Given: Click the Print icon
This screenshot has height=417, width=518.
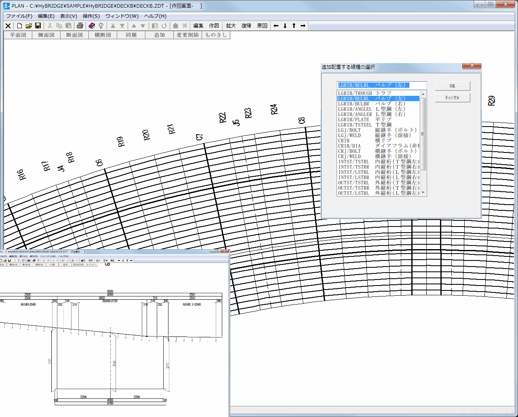Looking at the screenshot, I should (80, 26).
